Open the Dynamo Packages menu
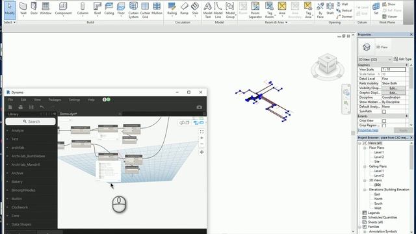416x234 pixels. (55, 99)
